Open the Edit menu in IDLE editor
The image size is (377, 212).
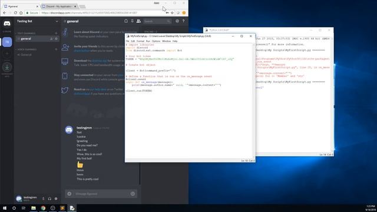133,41
